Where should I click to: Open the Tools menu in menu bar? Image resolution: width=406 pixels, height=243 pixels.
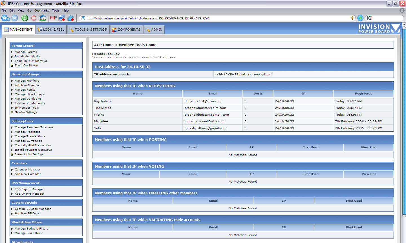click(56, 10)
